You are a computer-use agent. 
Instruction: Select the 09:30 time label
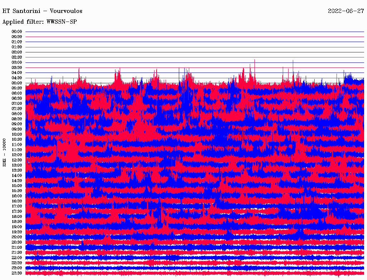(x=17, y=129)
